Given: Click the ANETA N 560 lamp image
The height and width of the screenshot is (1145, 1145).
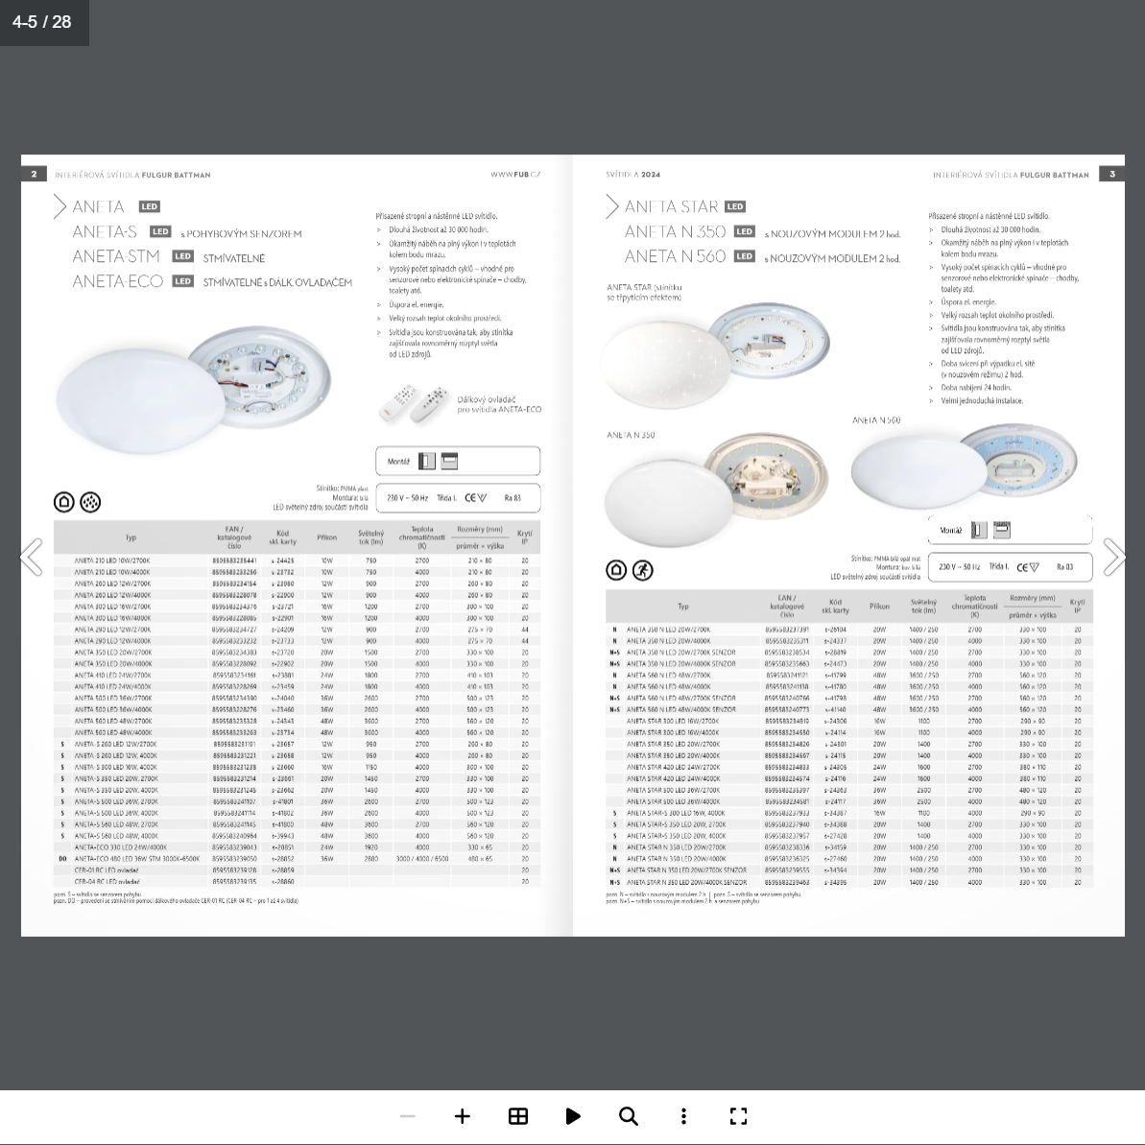Looking at the screenshot, I should pyautogui.click(x=964, y=468).
